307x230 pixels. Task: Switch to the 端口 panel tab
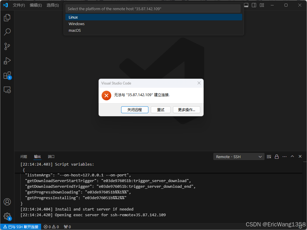coord(51,156)
